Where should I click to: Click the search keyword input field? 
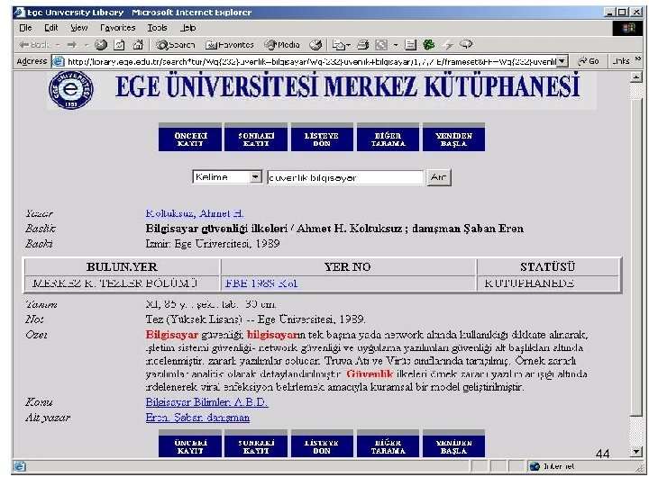click(x=345, y=177)
